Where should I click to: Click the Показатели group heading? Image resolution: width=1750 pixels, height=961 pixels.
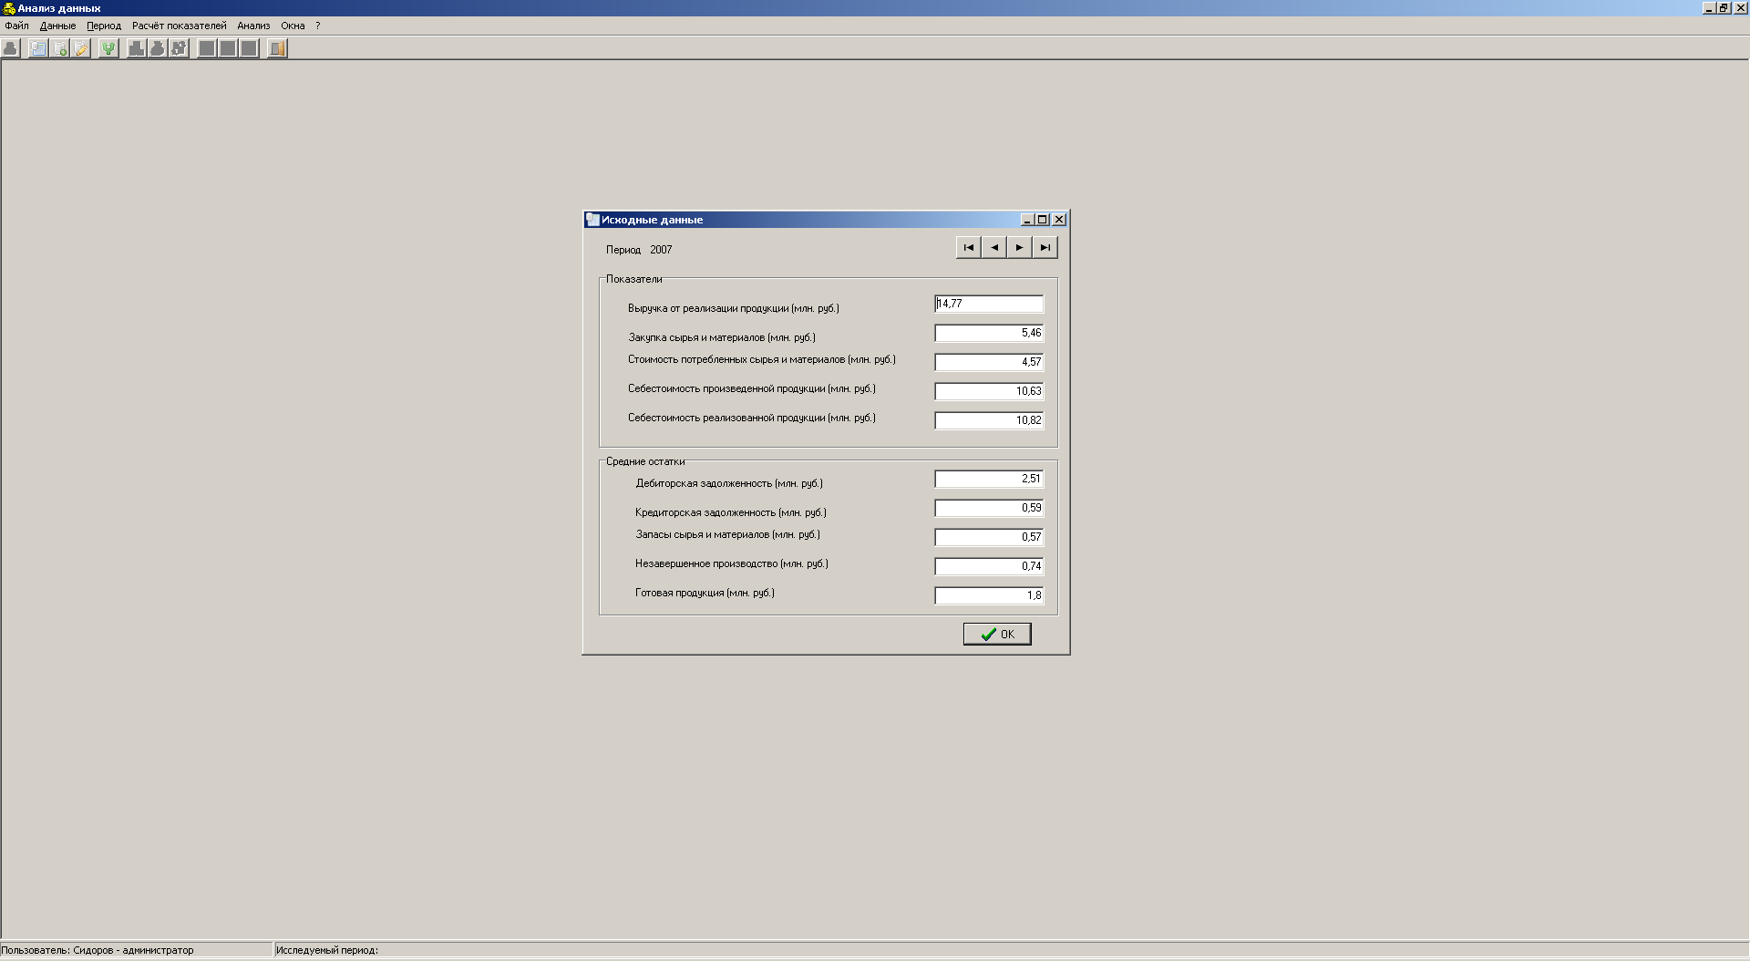pyautogui.click(x=634, y=279)
